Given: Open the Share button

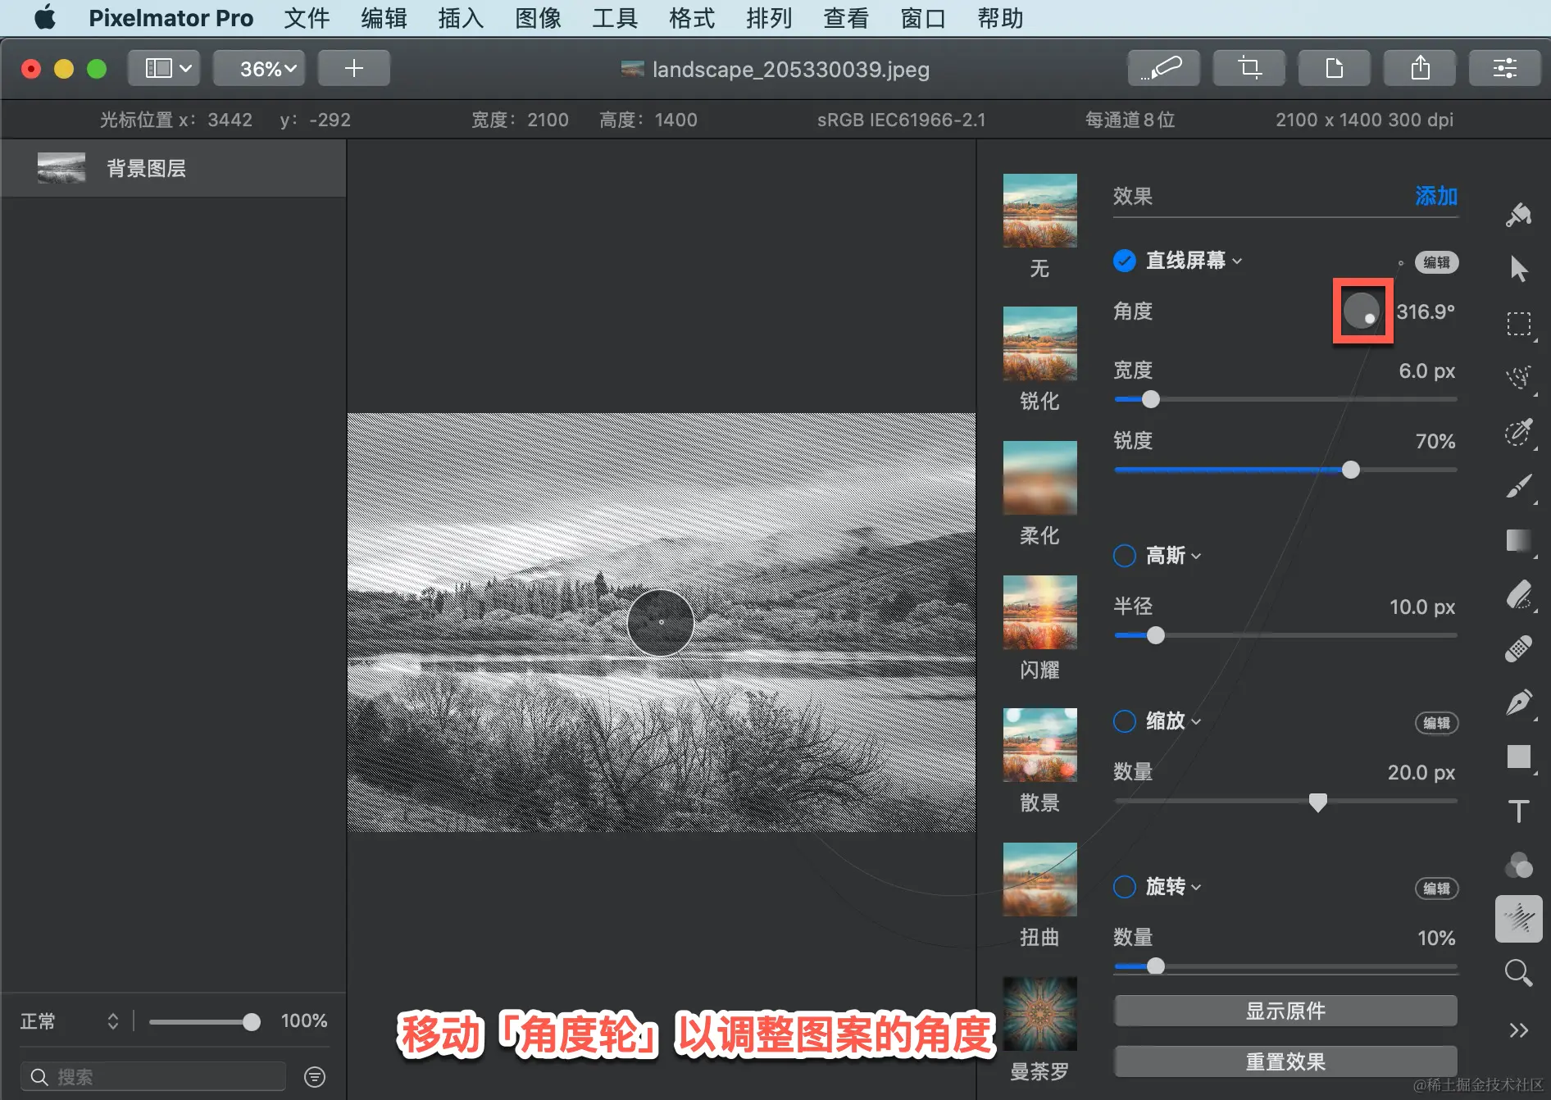Looking at the screenshot, I should point(1420,68).
